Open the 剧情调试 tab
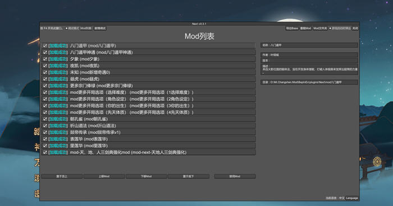The width and height of the screenshot is (393, 206). [x=100, y=29]
